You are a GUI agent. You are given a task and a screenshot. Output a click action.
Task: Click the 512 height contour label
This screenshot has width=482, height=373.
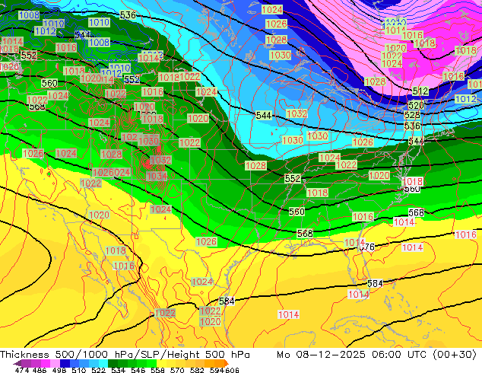tap(420, 91)
